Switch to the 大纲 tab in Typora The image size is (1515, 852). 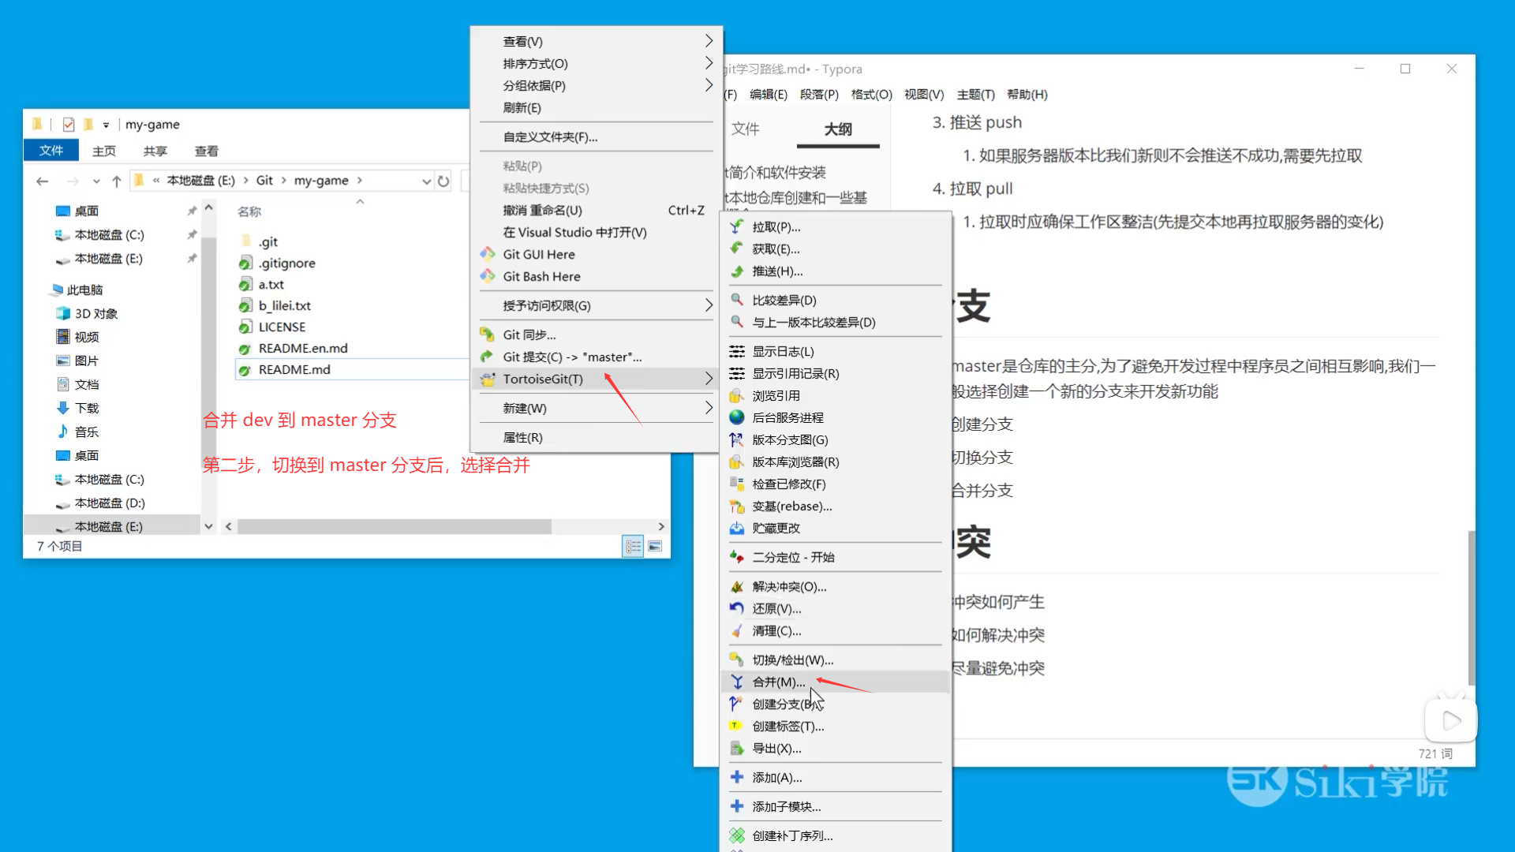838,129
